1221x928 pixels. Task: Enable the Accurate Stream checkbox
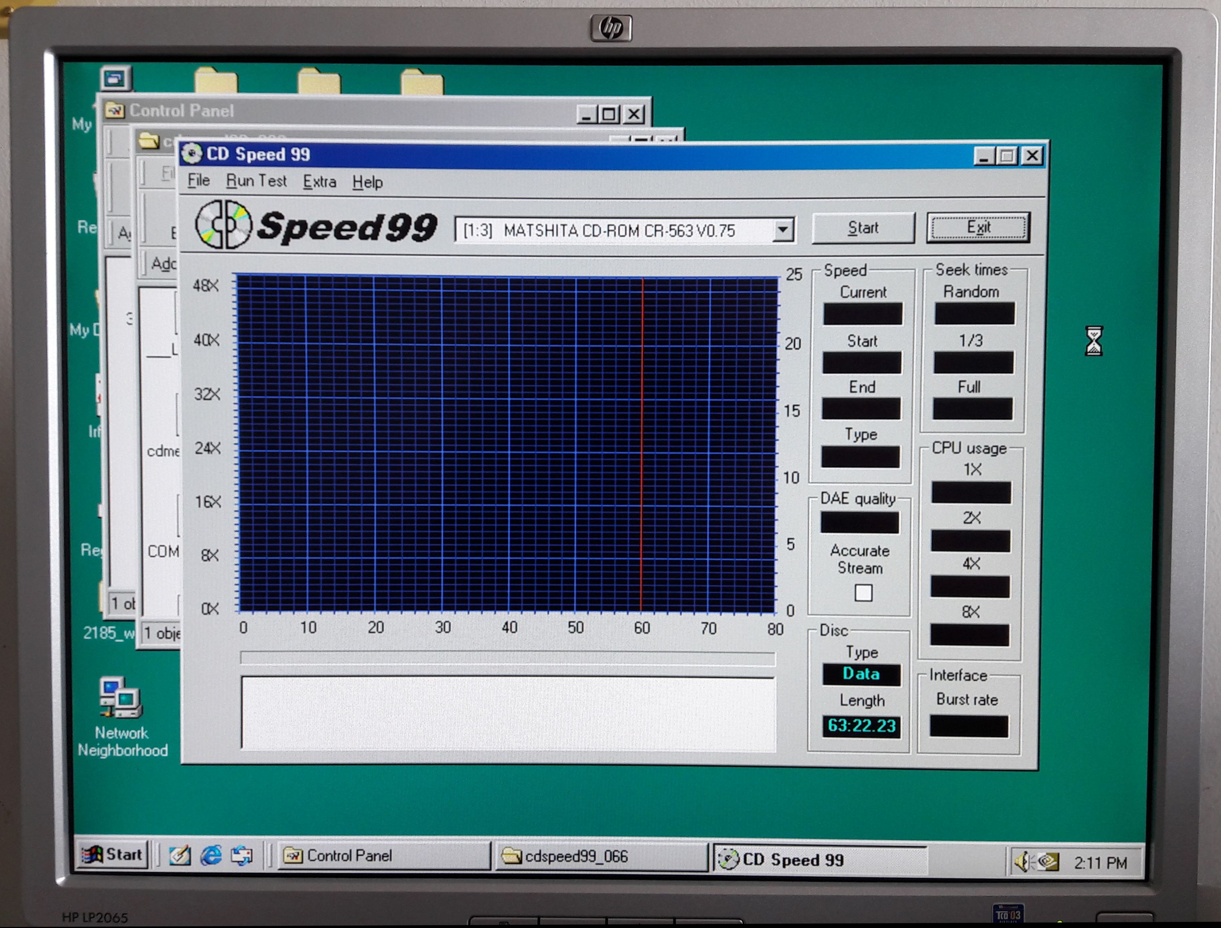point(863,593)
